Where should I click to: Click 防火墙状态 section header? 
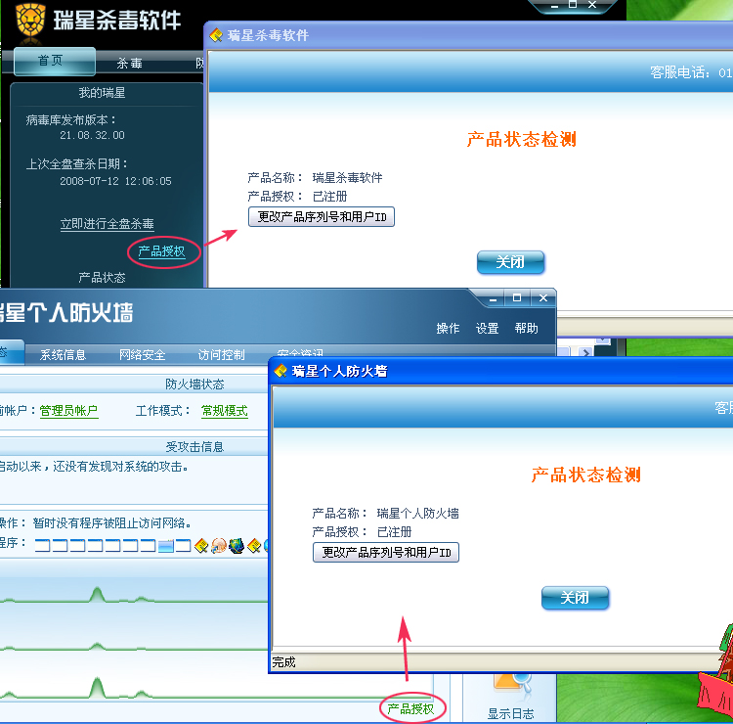tap(194, 385)
